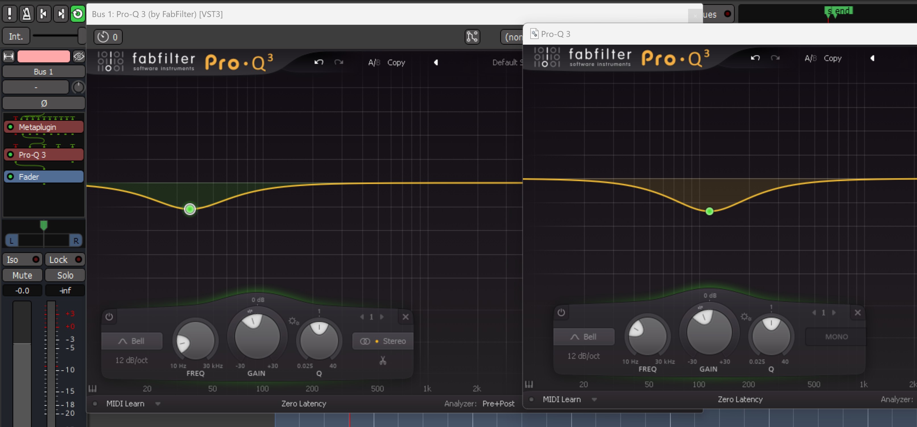Screen dimensions: 917x427
Task: Click the metronome icon in transport toolbar
Action: tap(26, 14)
